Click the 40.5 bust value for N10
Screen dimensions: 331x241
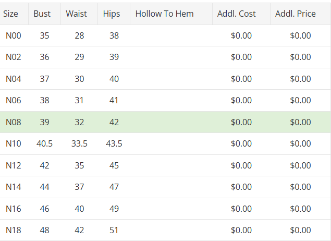tap(44, 143)
